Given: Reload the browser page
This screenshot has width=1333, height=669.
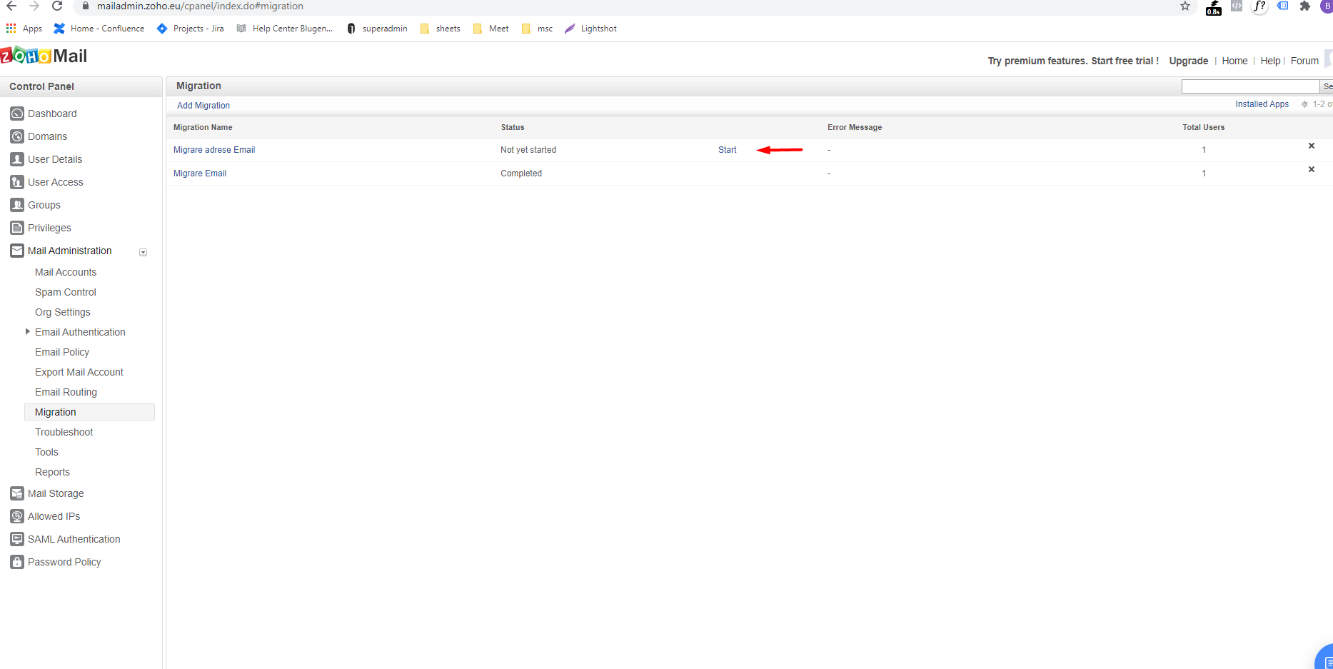Looking at the screenshot, I should 57,6.
